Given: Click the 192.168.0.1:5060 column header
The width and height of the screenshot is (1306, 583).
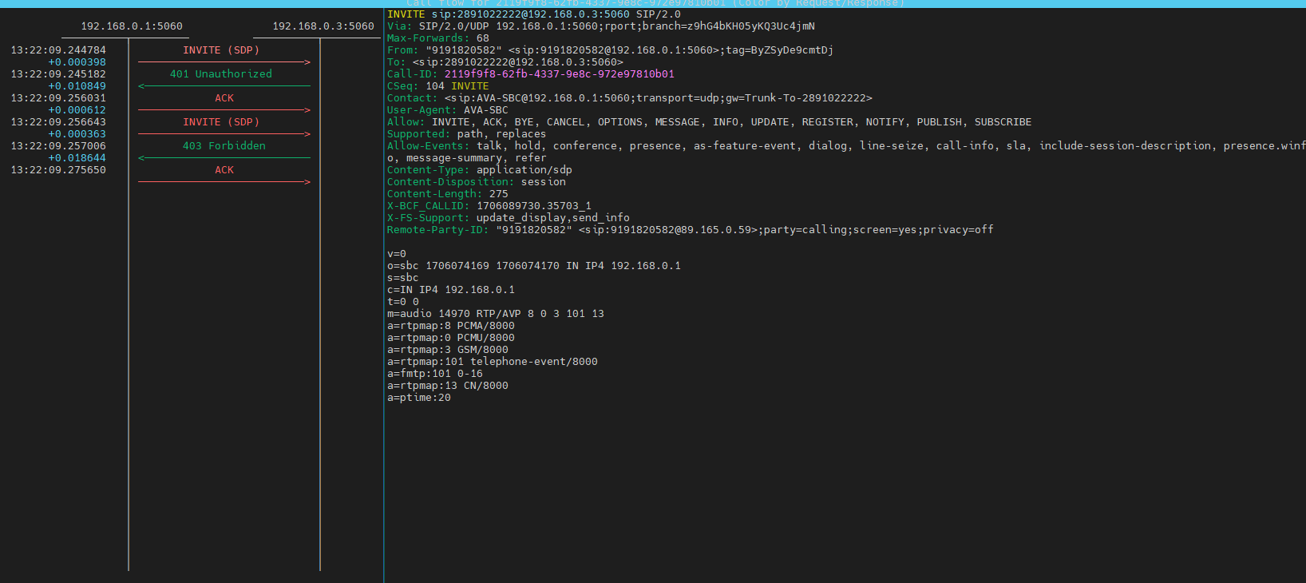Looking at the screenshot, I should (x=132, y=26).
